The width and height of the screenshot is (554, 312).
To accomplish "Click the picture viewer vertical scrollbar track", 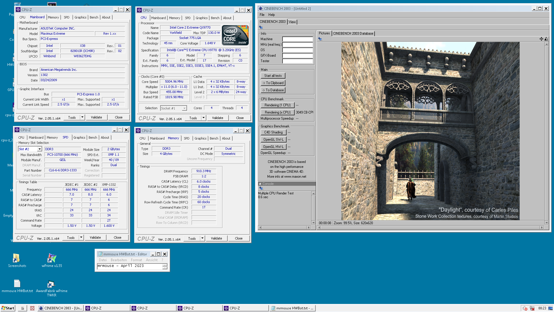I will 546,133.
